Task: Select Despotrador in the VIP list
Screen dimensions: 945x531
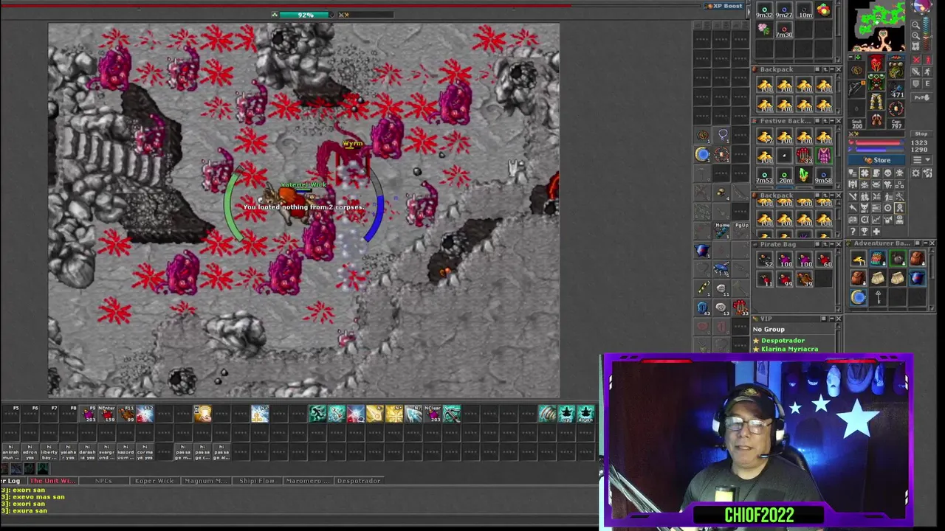Action: click(783, 341)
